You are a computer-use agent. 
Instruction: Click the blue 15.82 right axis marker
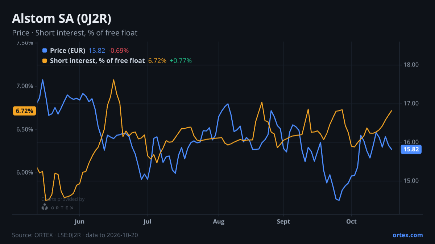coord(411,149)
